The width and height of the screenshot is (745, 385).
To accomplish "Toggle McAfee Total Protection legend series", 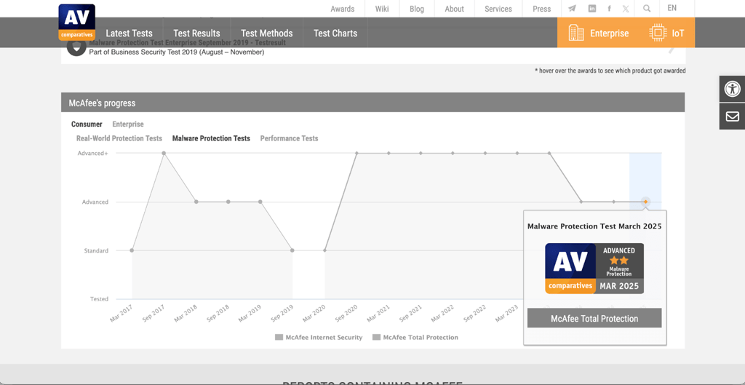I will pyautogui.click(x=415, y=338).
